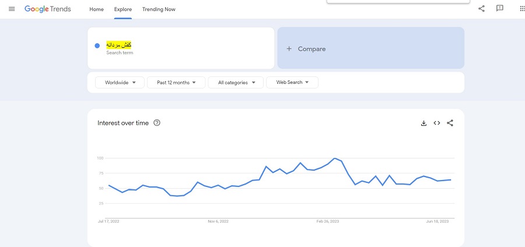Show help for Interest over time
This screenshot has height=247, width=525.
tap(157, 123)
